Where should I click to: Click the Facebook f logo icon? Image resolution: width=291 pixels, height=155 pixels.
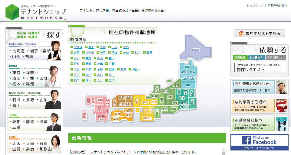(246, 140)
